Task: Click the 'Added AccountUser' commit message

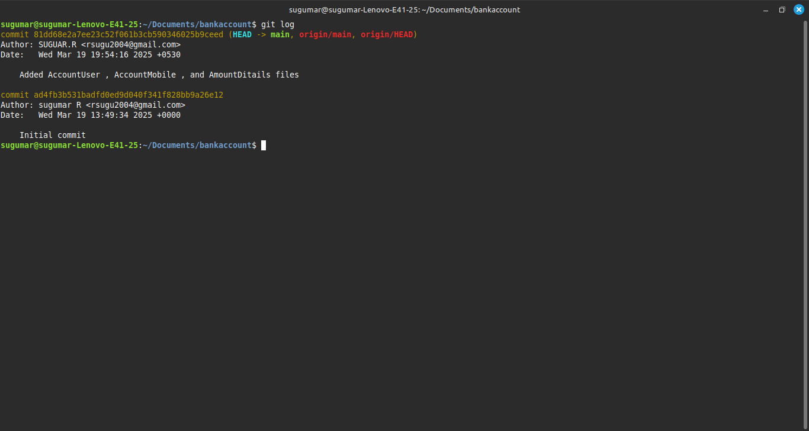Action: click(159, 75)
